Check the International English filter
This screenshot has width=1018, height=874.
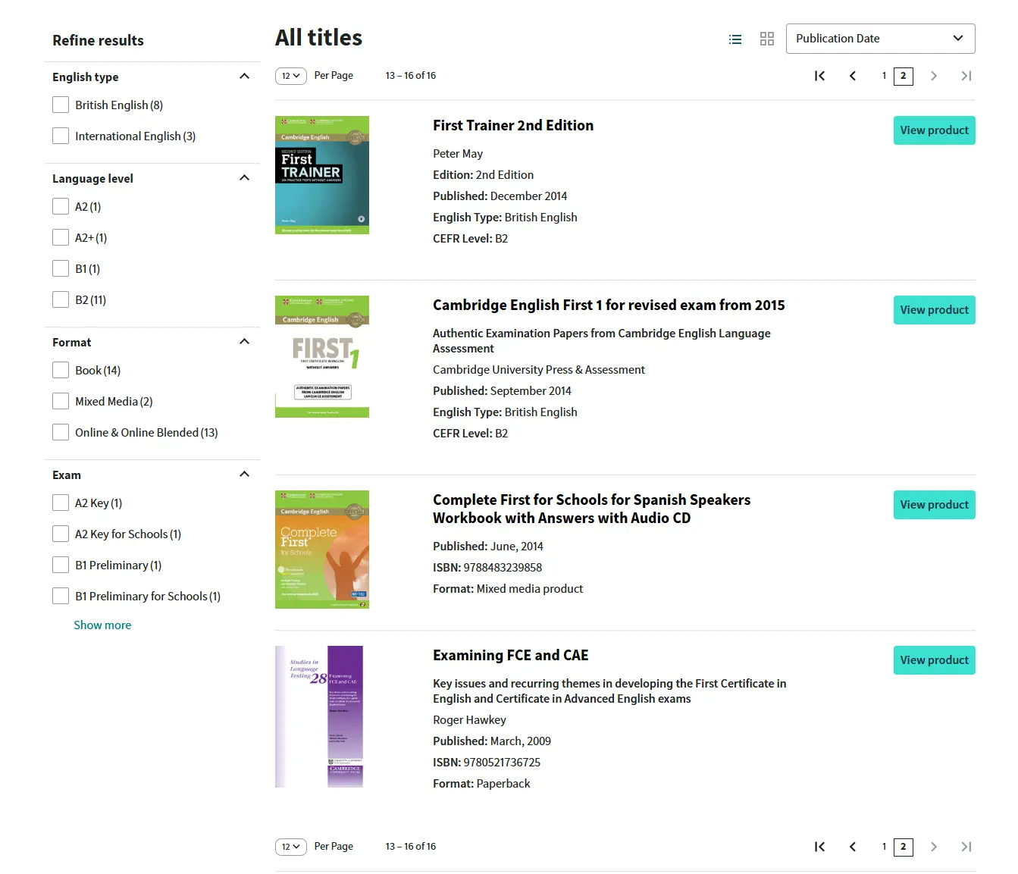(61, 136)
